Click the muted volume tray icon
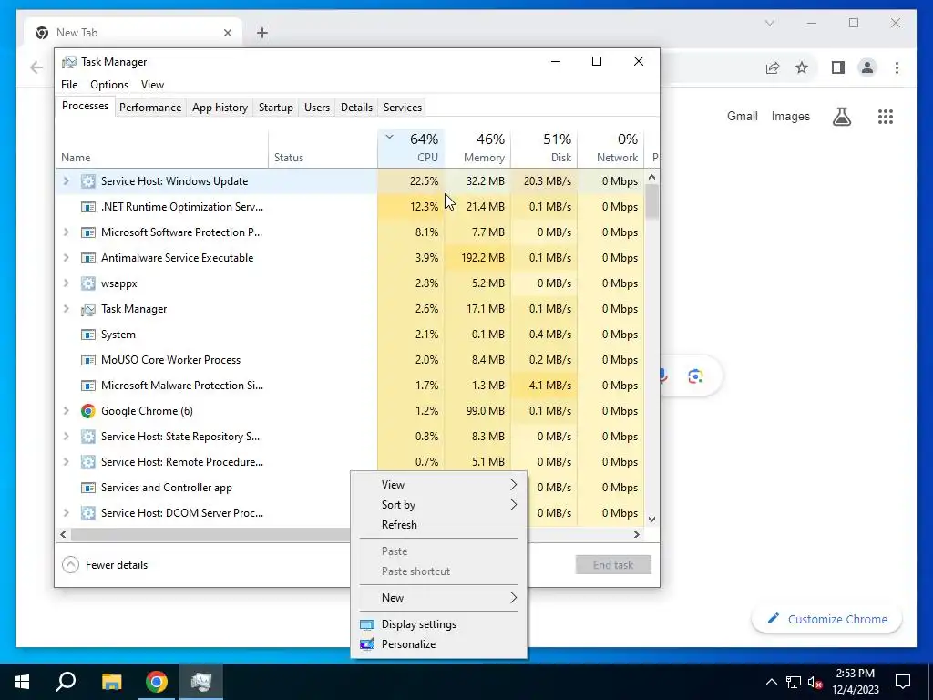 [815, 682]
